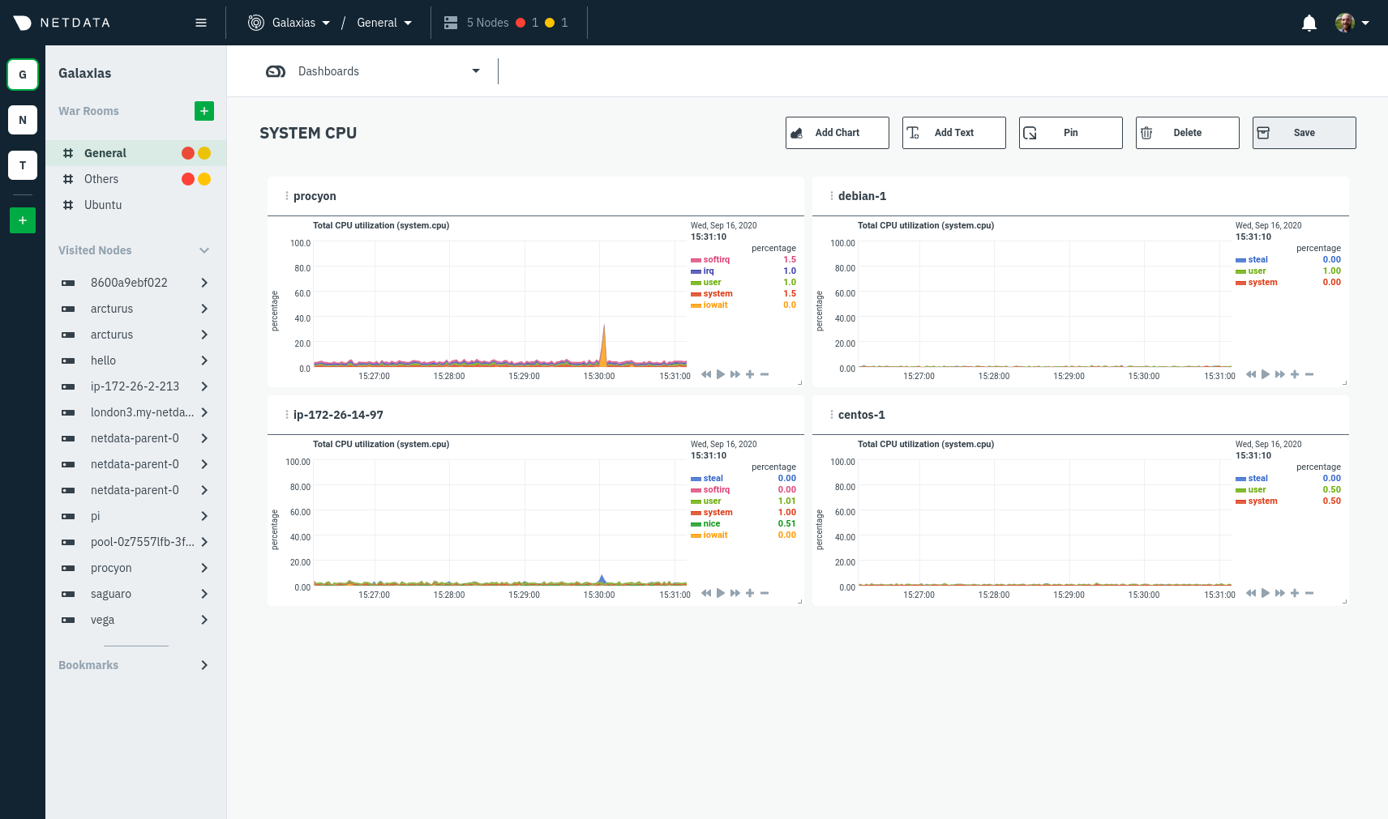The width and height of the screenshot is (1388, 819).
Task: Expand node ip-172-26-2-213
Action: [204, 386]
